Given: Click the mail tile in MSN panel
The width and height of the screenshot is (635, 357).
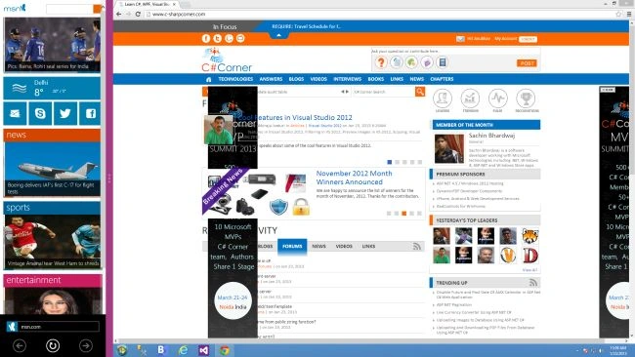Looking at the screenshot, I should [15, 113].
